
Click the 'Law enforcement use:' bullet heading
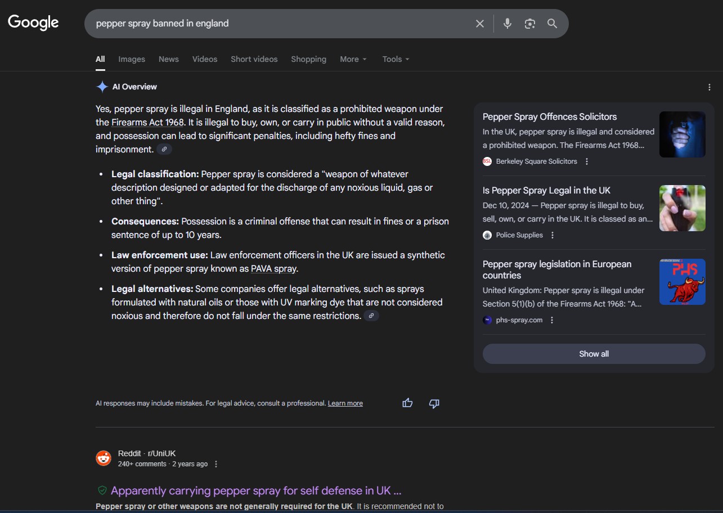click(160, 255)
